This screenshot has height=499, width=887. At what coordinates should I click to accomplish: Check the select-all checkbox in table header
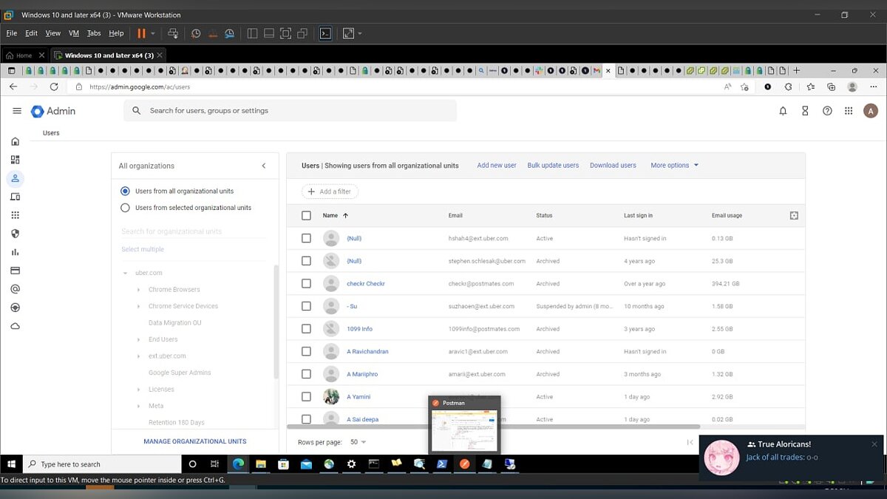307,216
